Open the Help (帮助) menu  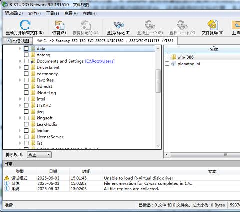point(90,13)
